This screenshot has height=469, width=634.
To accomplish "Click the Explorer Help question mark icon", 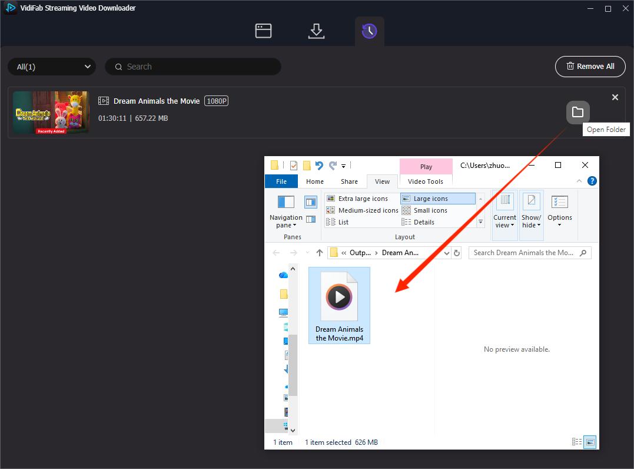I will (x=592, y=181).
